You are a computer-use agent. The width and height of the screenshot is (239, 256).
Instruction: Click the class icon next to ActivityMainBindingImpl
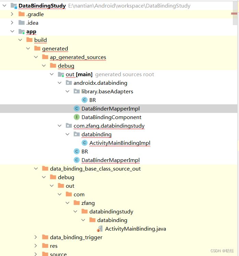pyautogui.click(x=84, y=143)
